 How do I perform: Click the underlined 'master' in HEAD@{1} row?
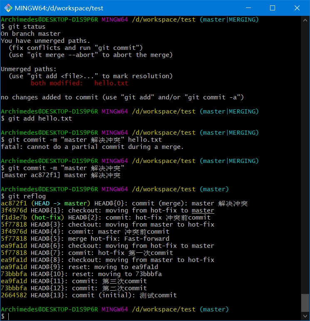[x=203, y=210]
